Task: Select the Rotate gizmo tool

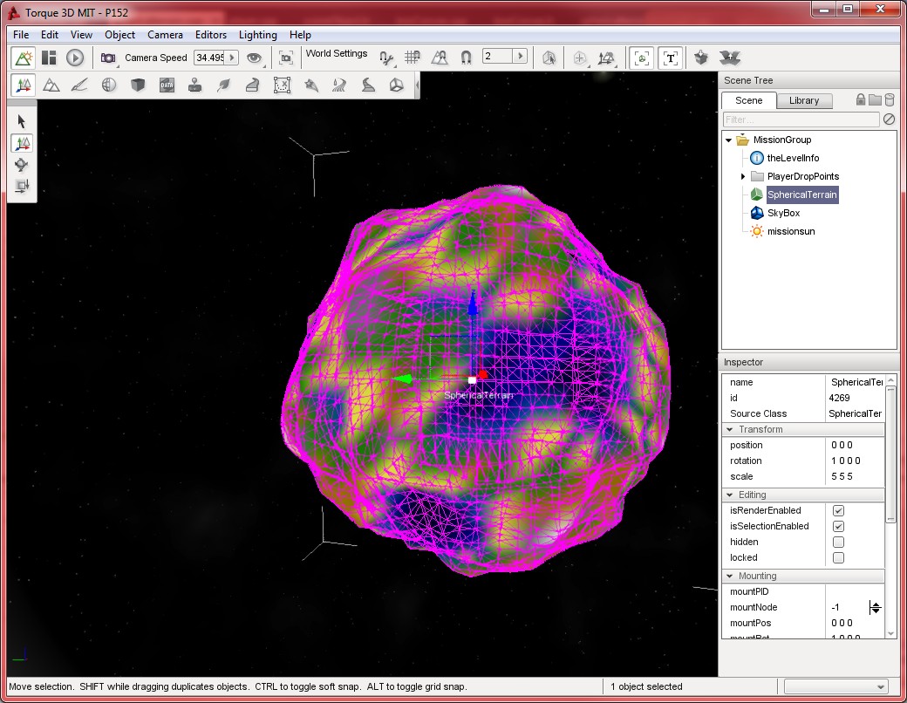Action: pyautogui.click(x=22, y=165)
